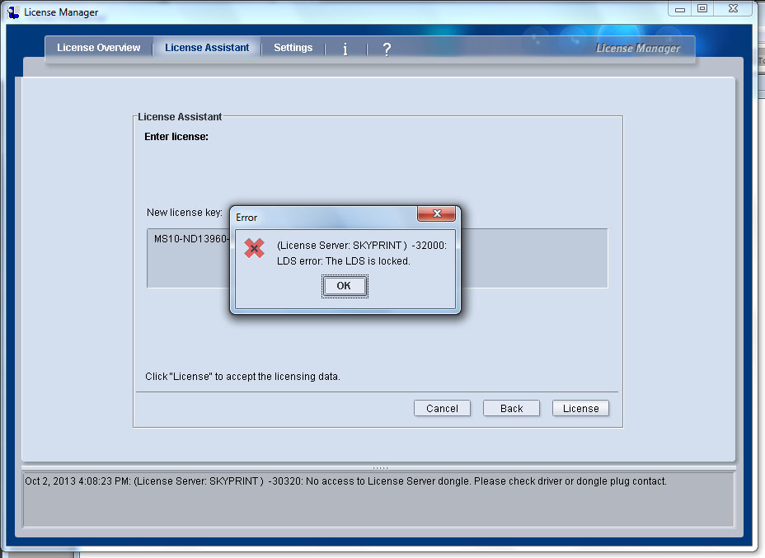
Task: Click the new license key text field
Action: (x=377, y=258)
